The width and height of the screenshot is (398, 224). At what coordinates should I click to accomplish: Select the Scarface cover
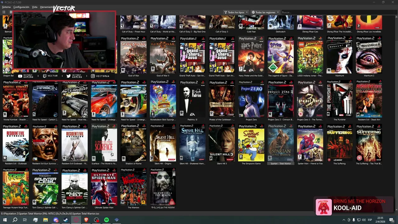pos(104,143)
